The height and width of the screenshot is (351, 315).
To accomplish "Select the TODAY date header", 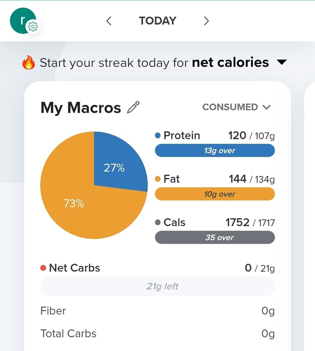I will [x=157, y=21].
